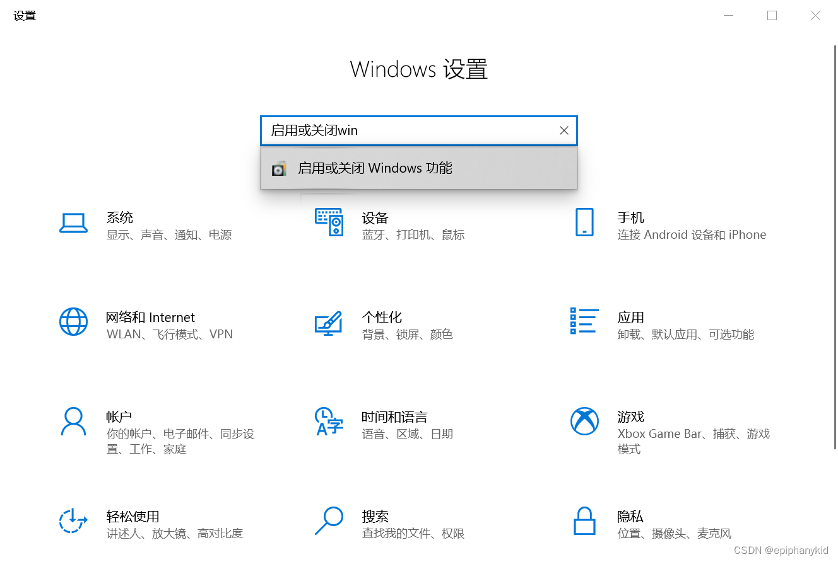Open the 手机 phone icon
838x562 pixels.
[584, 222]
